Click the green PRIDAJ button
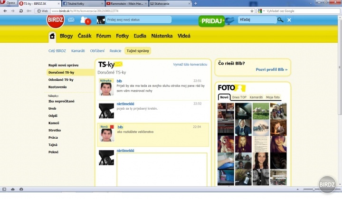Viewport: 342px width, 199px height. [211, 21]
